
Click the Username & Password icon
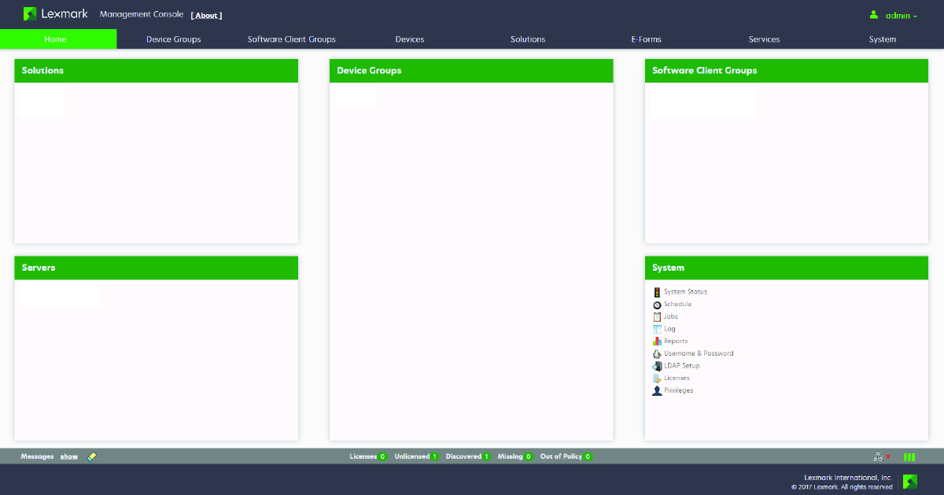tap(657, 354)
